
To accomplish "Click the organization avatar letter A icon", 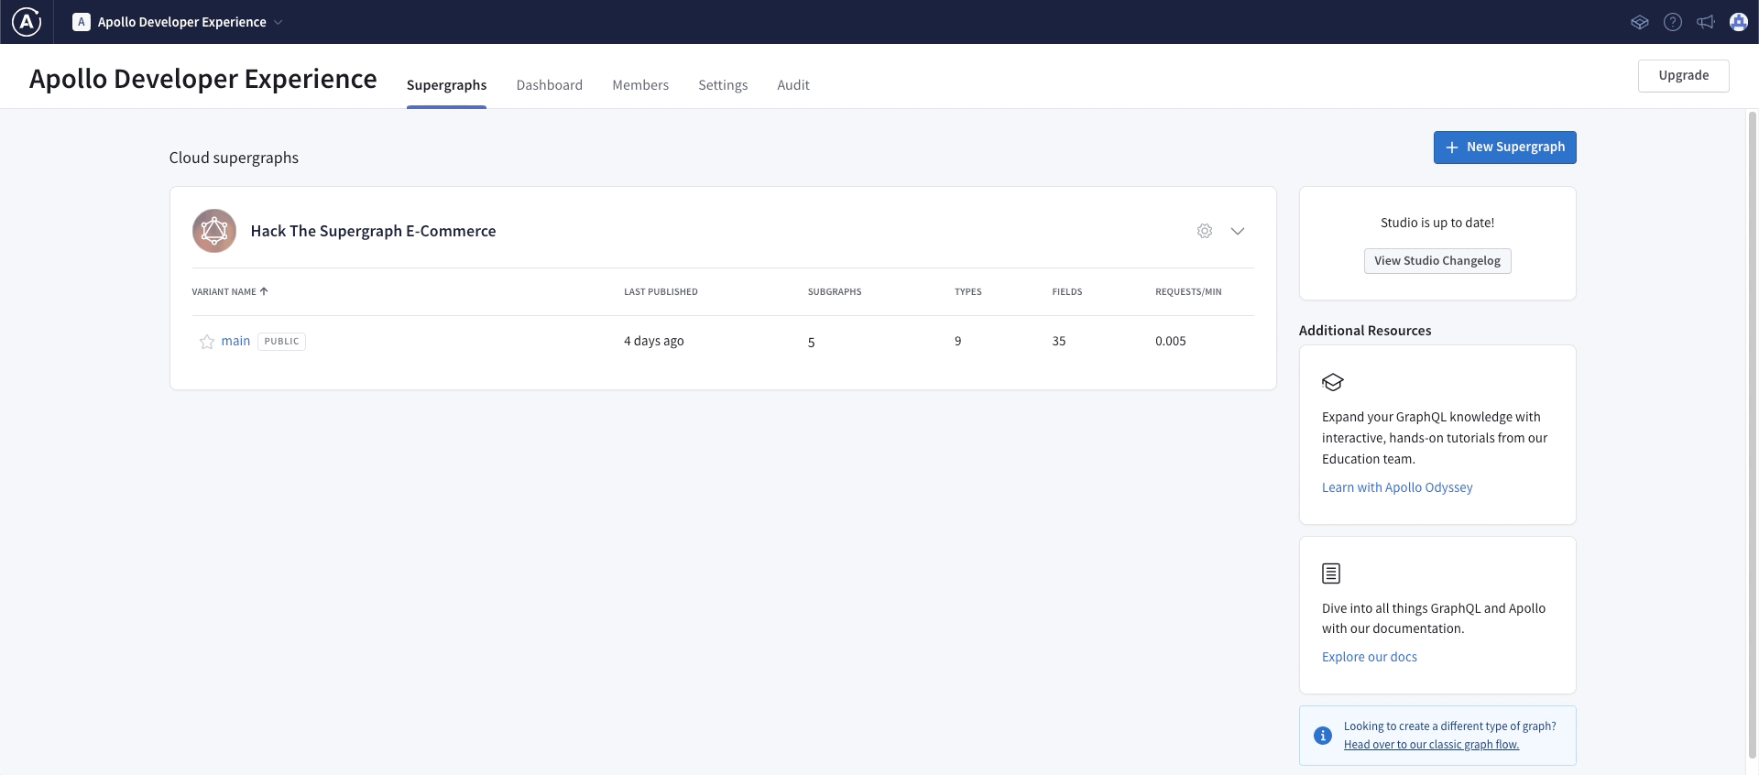I will tap(82, 22).
